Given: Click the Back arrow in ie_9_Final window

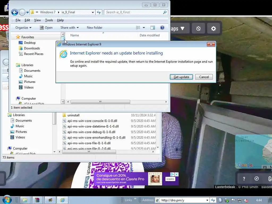Looking at the screenshot, I should click(x=15, y=12).
